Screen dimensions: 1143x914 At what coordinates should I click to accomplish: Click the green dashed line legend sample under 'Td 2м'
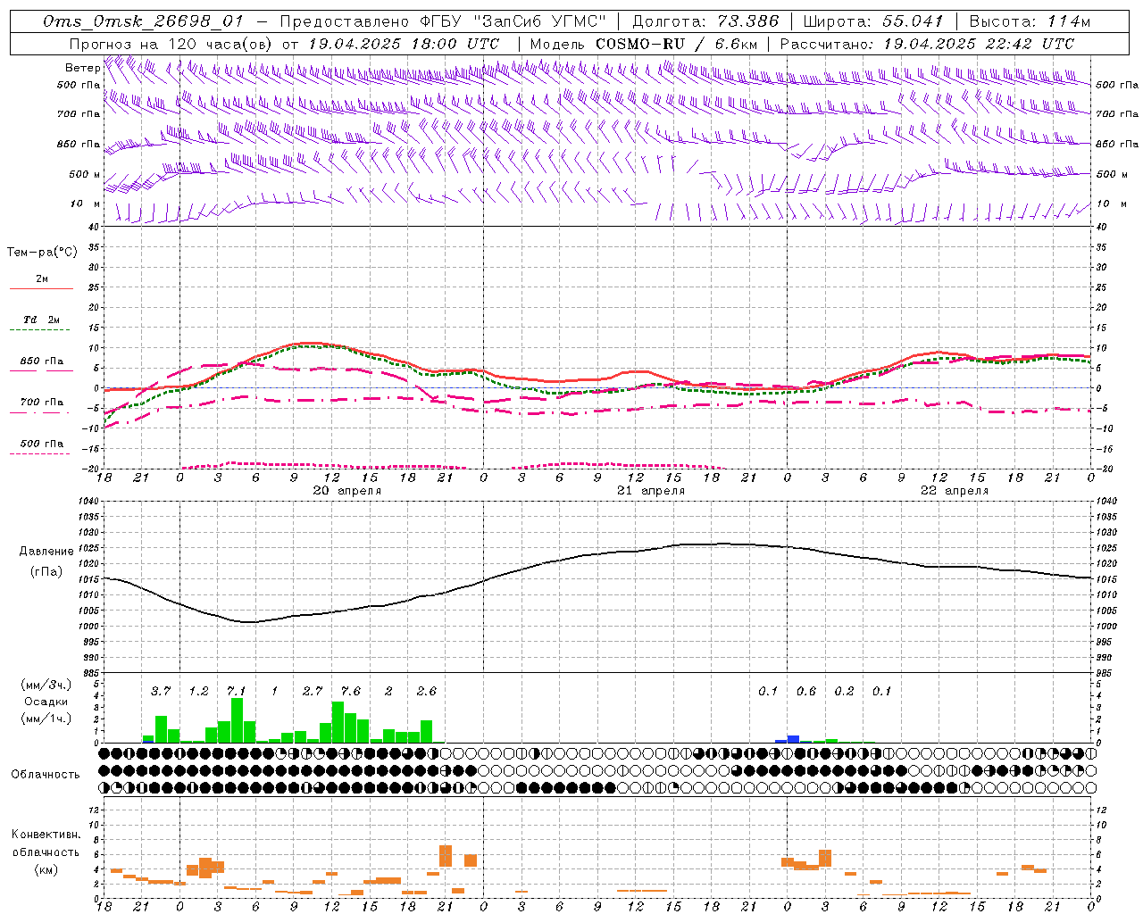click(39, 330)
